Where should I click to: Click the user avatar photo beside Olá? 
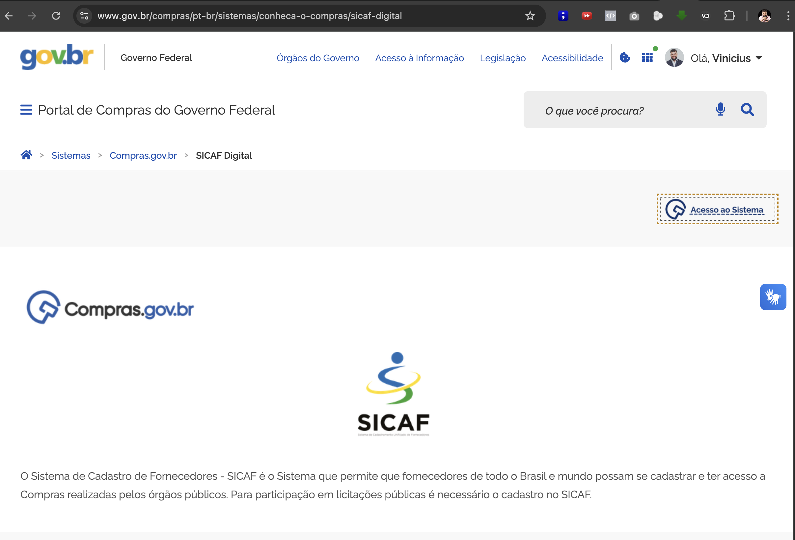pyautogui.click(x=674, y=57)
